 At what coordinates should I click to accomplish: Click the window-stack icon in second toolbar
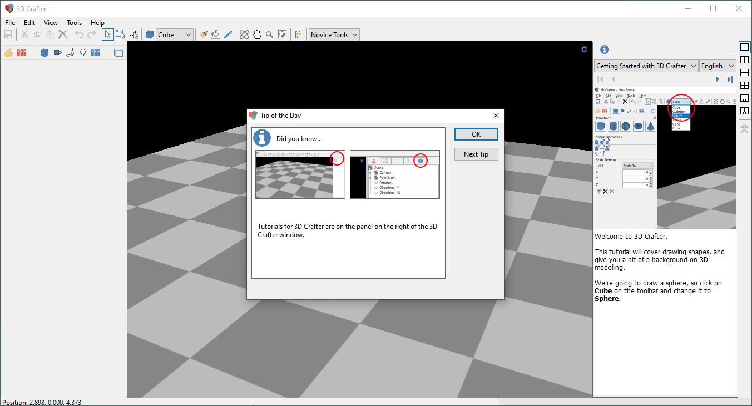tap(118, 53)
